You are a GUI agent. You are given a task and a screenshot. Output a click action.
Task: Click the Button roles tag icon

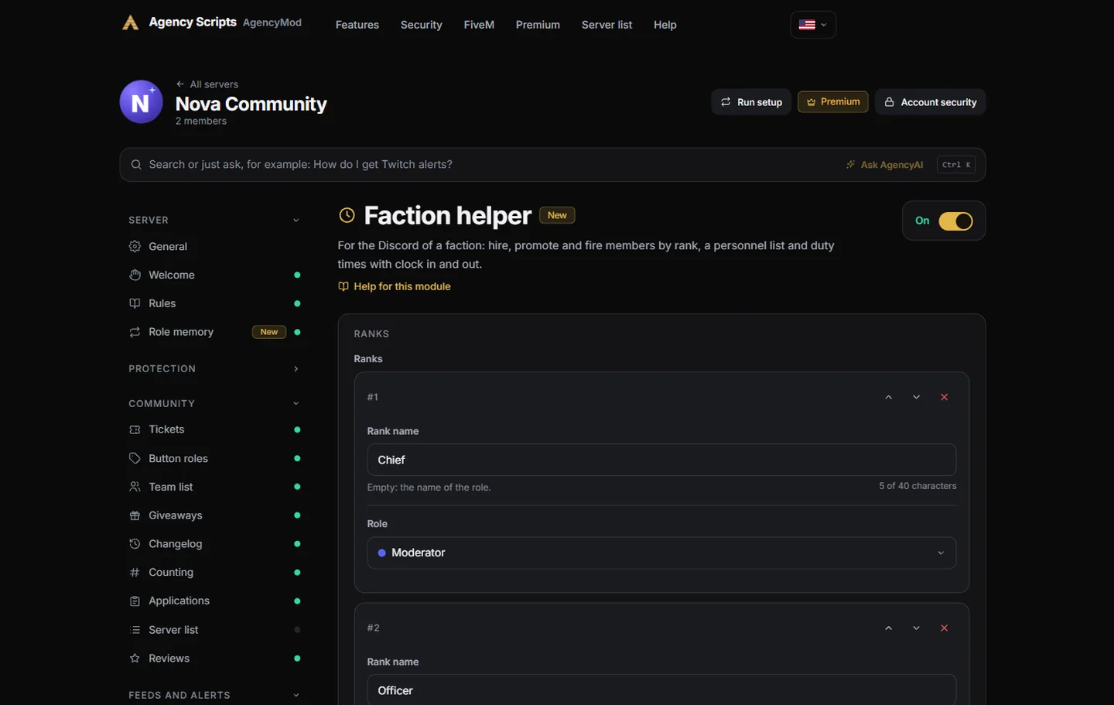coord(135,458)
